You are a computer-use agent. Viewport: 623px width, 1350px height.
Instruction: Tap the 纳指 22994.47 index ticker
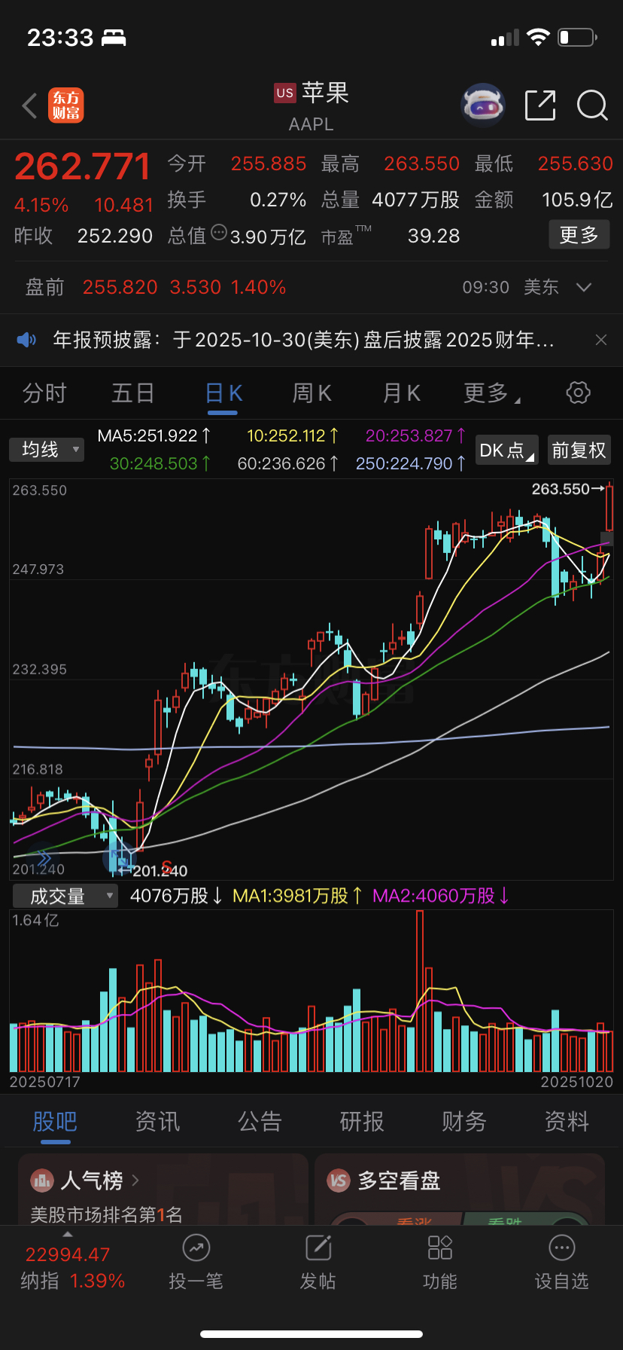(x=72, y=1267)
